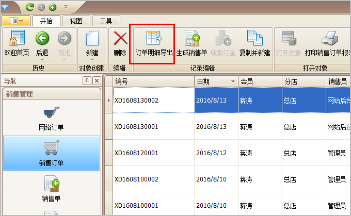
Task: Switch to the 视图 ribbon tab
Action: pyautogui.click(x=76, y=21)
